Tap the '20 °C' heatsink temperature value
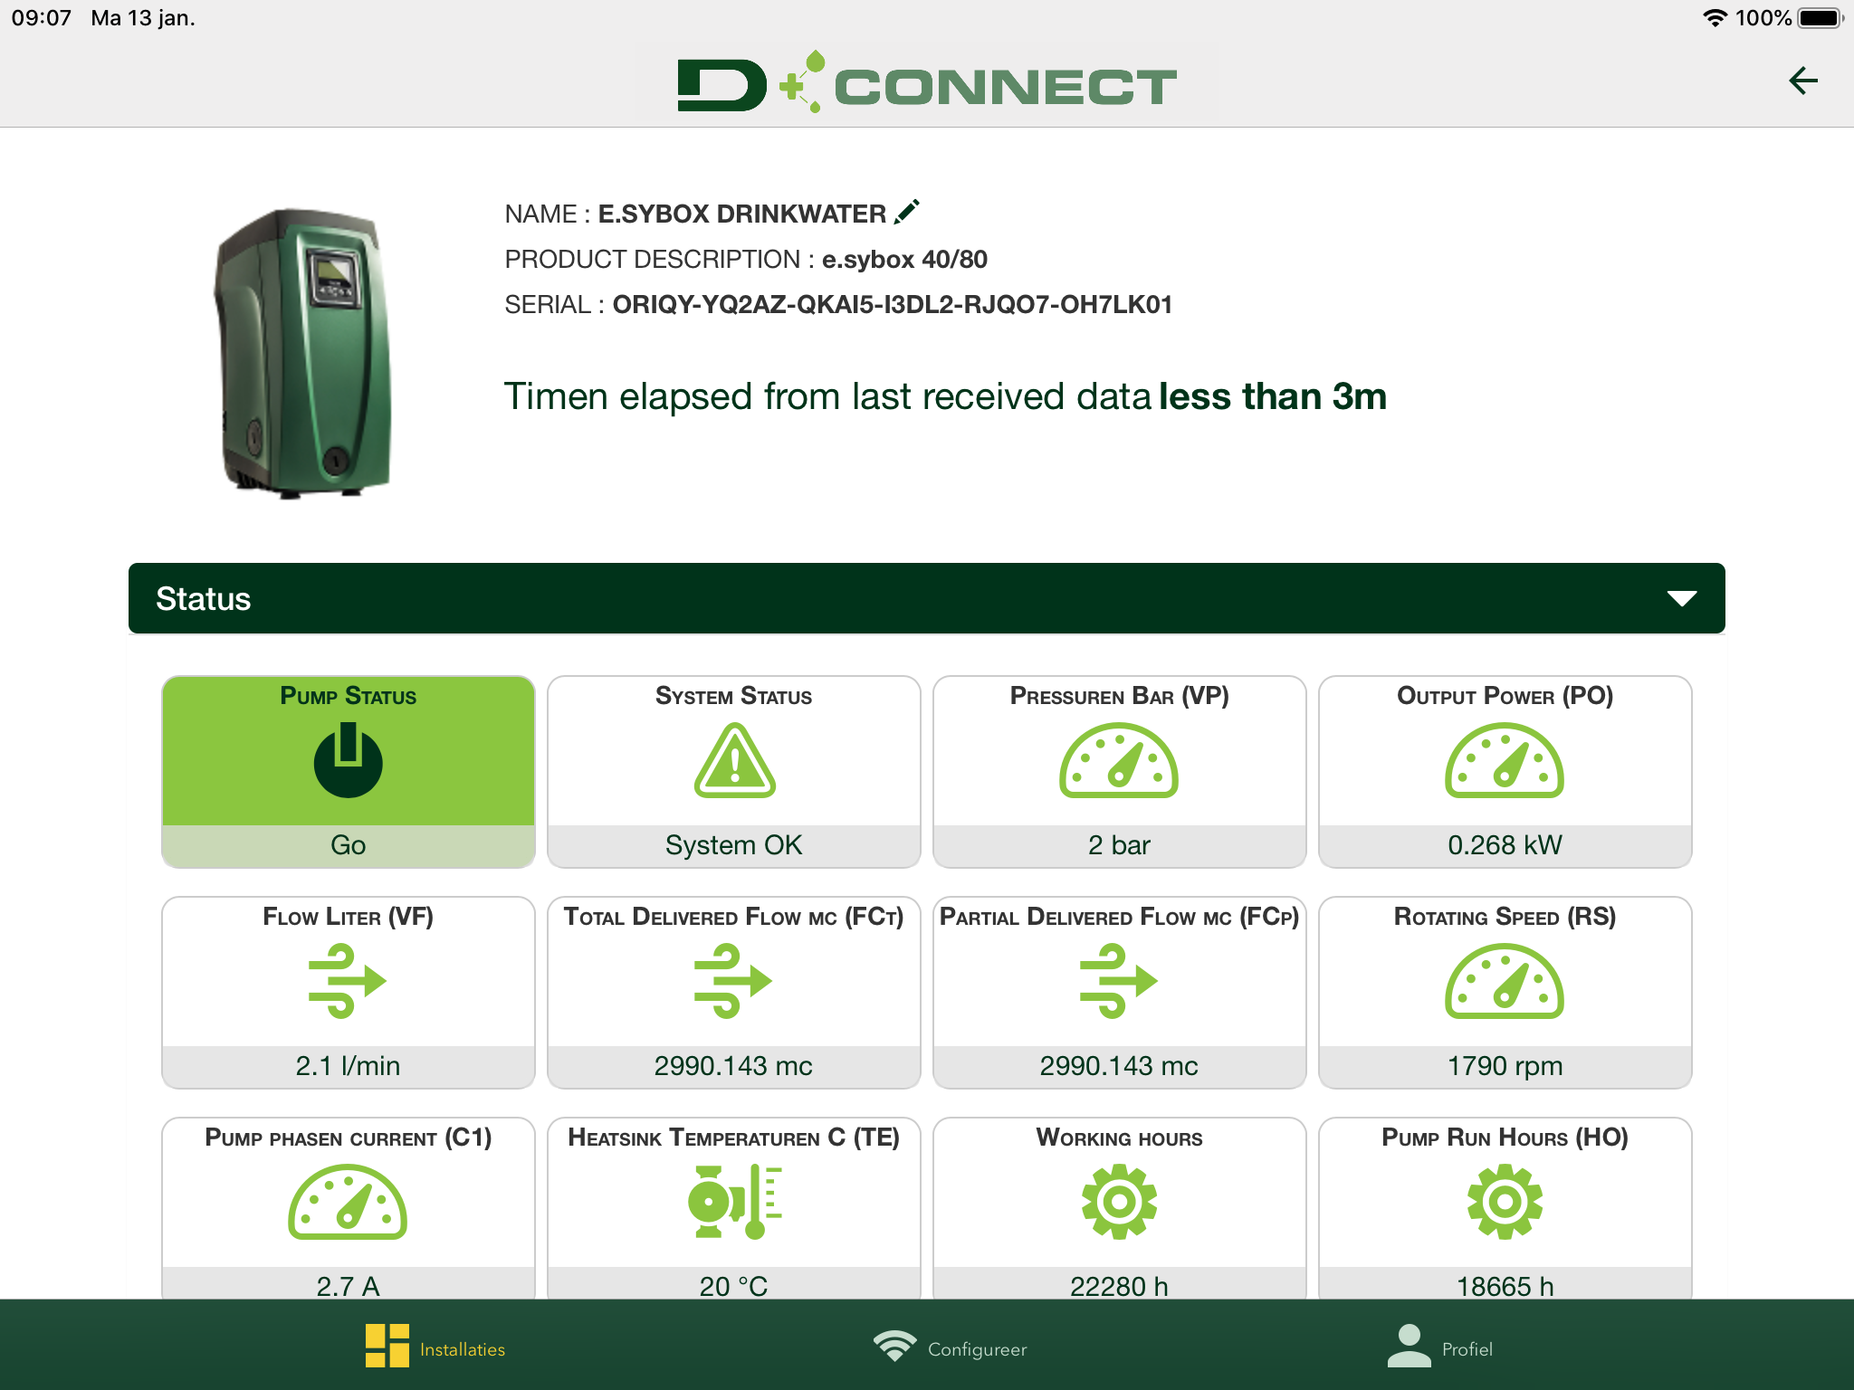The height and width of the screenshot is (1390, 1854). click(734, 1286)
